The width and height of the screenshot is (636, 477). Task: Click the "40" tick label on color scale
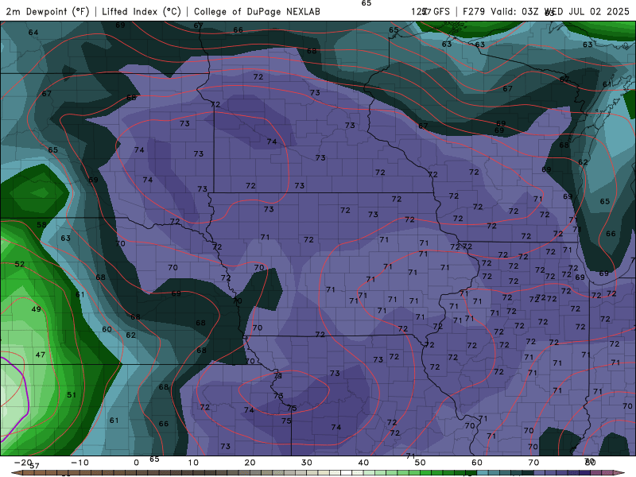coord(363,463)
